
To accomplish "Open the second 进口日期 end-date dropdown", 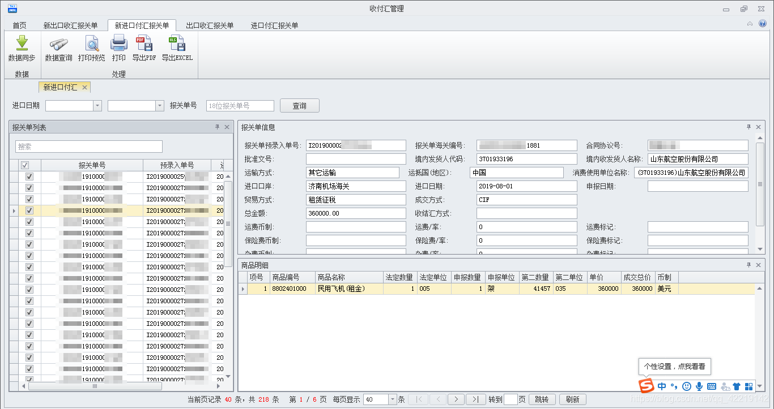I will pos(160,106).
